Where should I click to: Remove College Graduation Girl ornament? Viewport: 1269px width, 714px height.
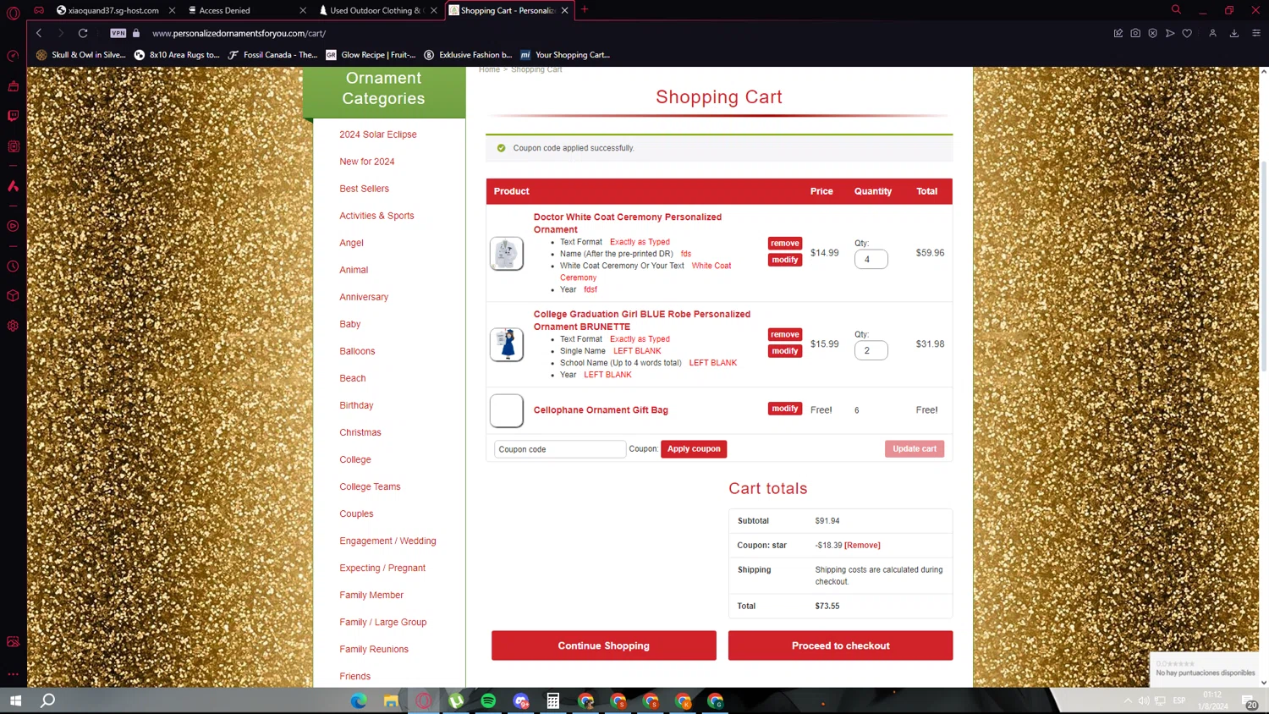(785, 335)
